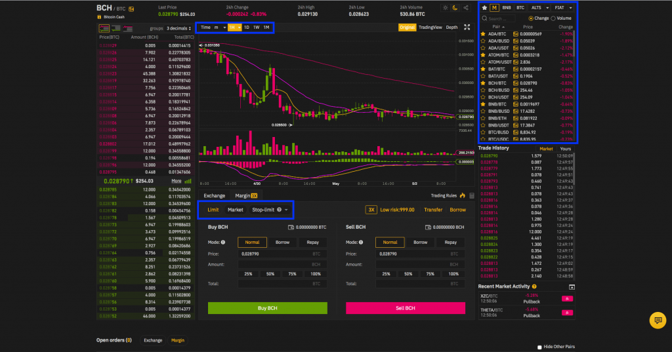The image size is (672, 352).
Task: Toggle the favorite star for ADA/BUSD
Action: click(x=483, y=41)
